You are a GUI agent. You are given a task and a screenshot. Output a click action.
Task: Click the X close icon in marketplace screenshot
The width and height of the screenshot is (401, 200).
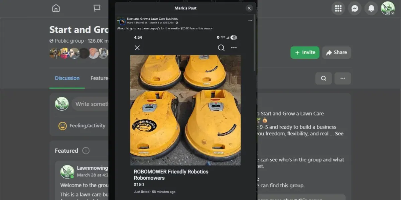137,48
